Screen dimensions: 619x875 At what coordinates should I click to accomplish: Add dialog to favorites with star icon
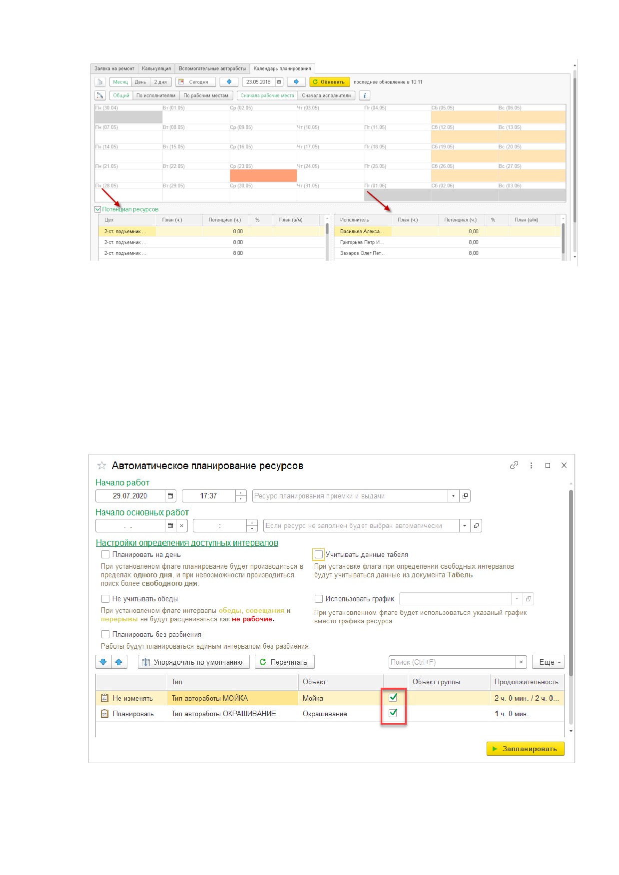click(x=101, y=465)
